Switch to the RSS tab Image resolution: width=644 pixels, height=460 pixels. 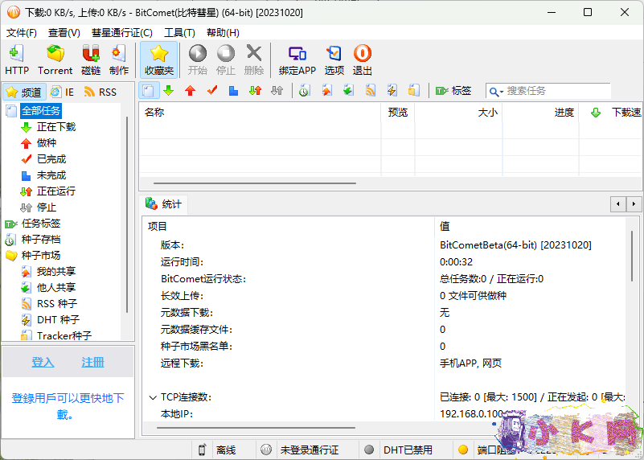click(x=100, y=92)
